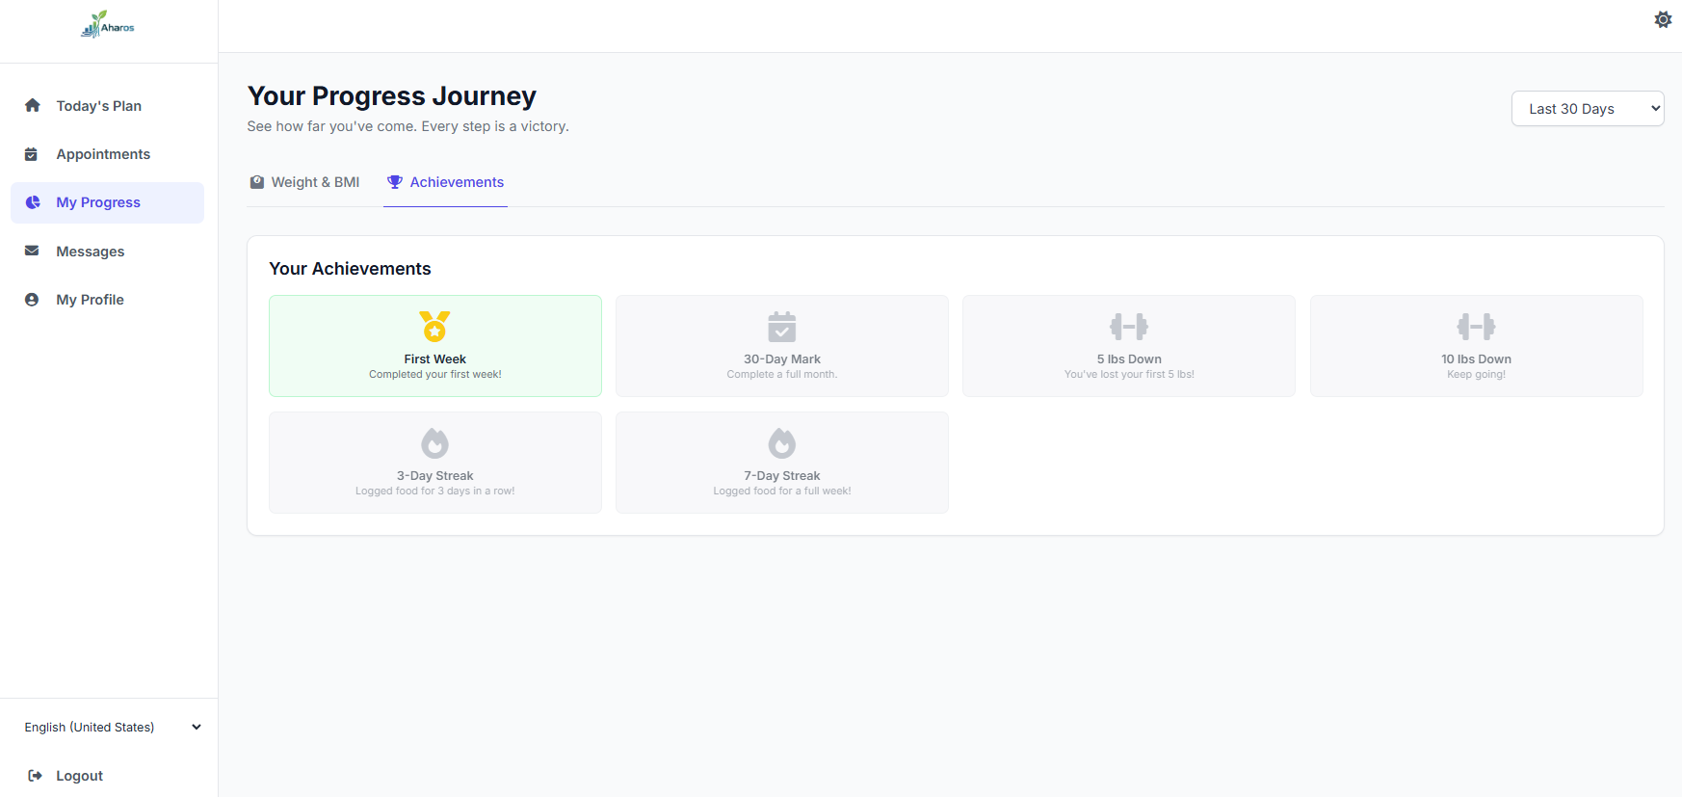The width and height of the screenshot is (1682, 797).
Task: Open Appointments from the sidebar
Action: (x=107, y=154)
